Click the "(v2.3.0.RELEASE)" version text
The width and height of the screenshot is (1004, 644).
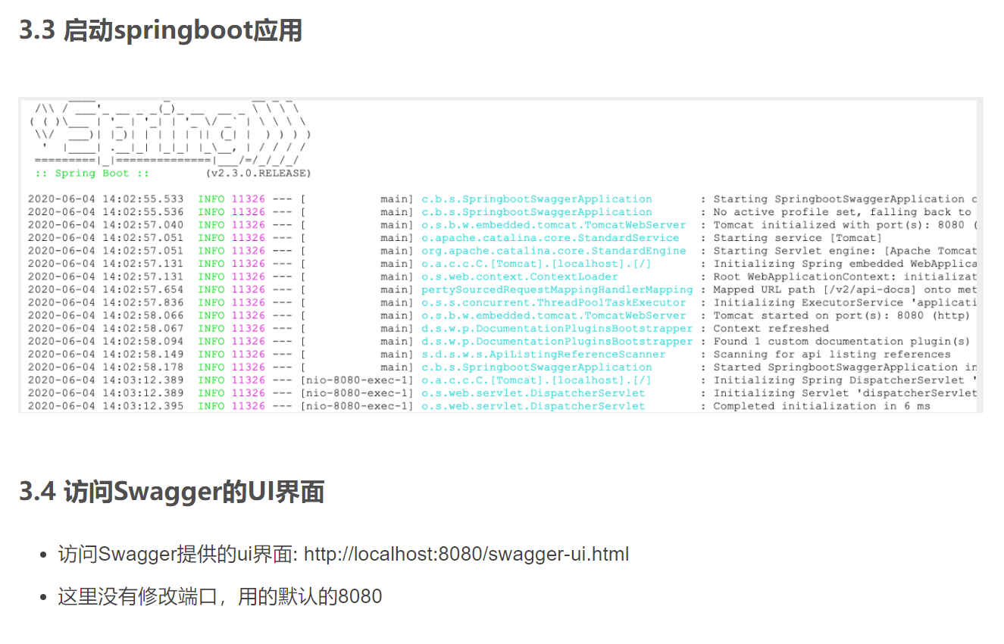258,174
